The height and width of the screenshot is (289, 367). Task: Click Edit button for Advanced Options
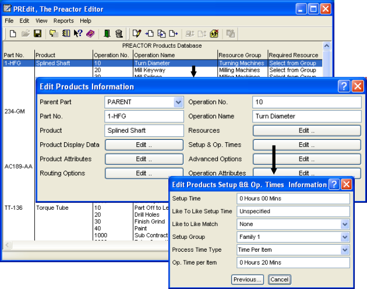point(307,159)
